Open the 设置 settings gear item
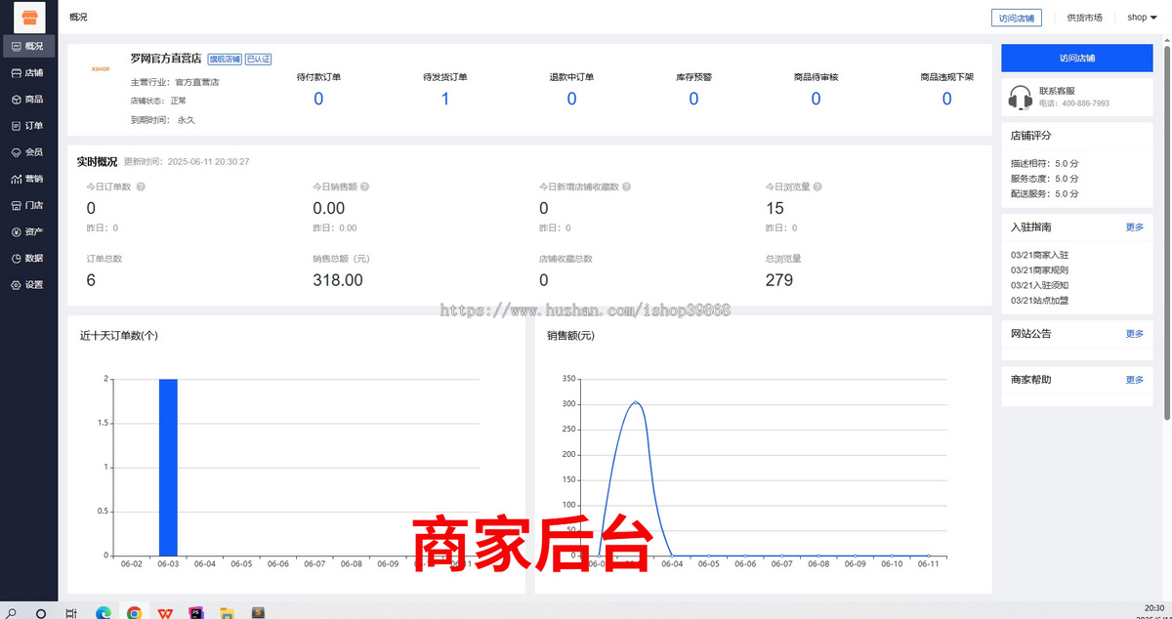This screenshot has width=1172, height=619. (x=28, y=285)
